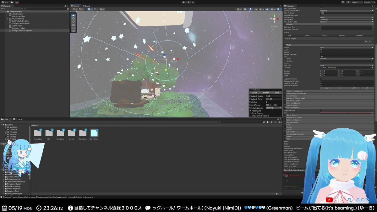The height and width of the screenshot is (212, 377).
Task: Click the Pause button in the top toolbar
Action: [188, 2]
